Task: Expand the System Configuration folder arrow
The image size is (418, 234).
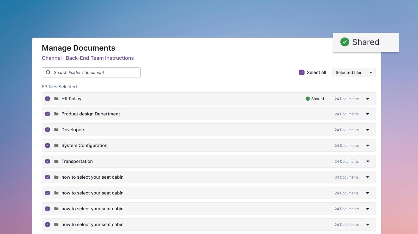Action: 368,145
